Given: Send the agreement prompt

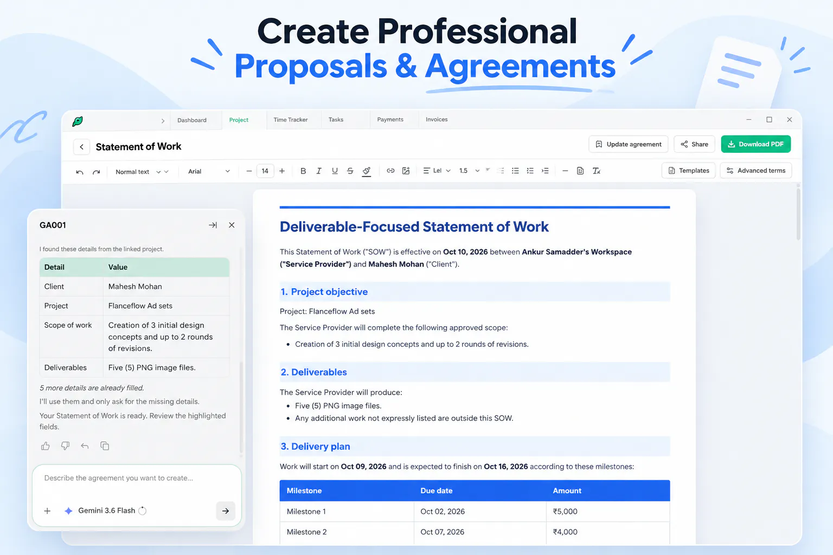Looking at the screenshot, I should coord(226,511).
